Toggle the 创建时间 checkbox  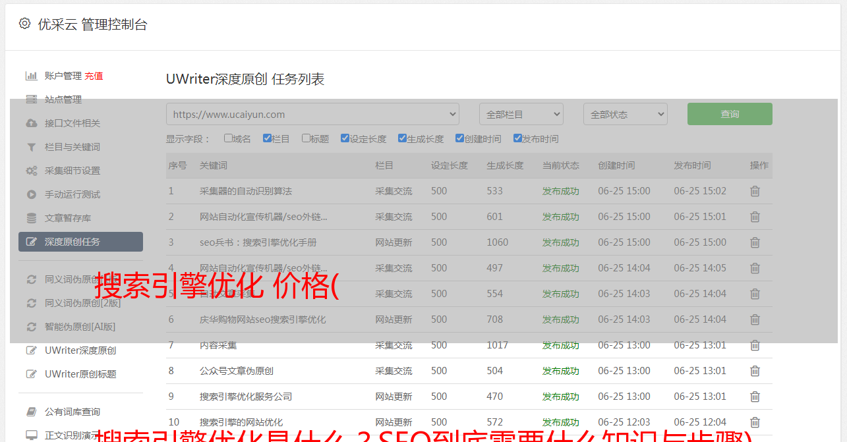coord(459,138)
